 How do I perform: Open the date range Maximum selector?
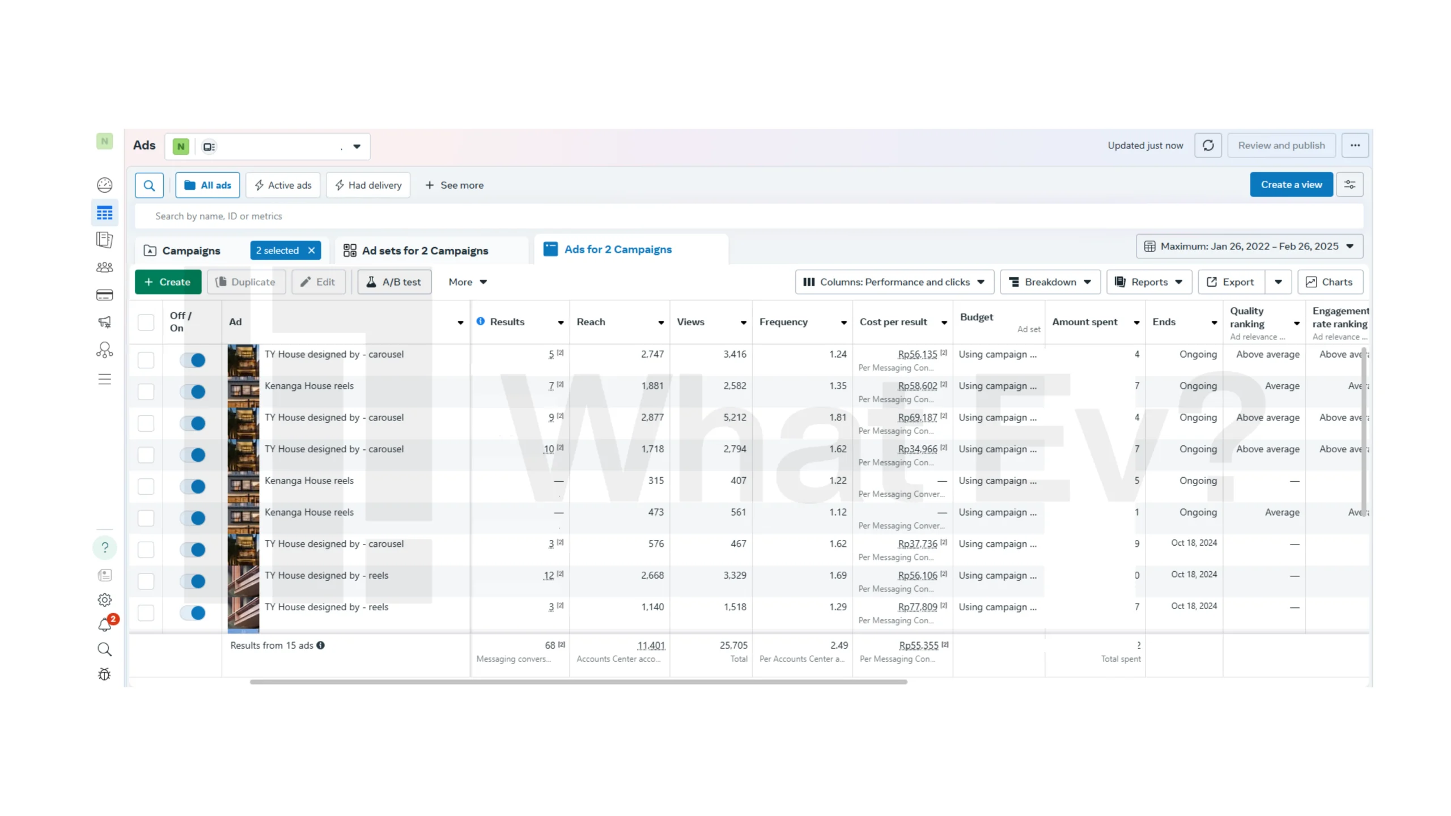point(1249,246)
